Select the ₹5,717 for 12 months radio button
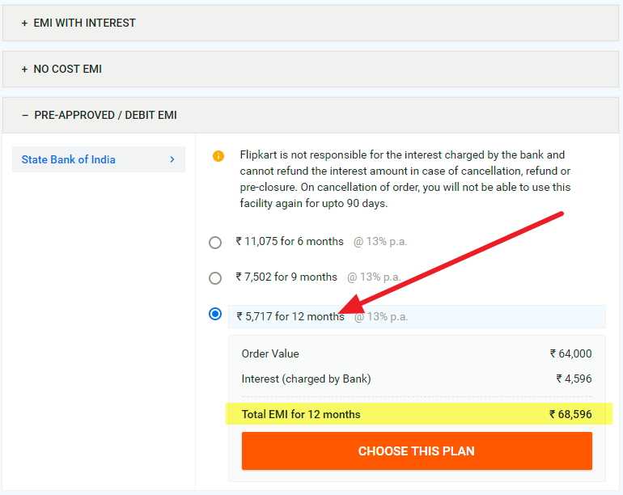 215,314
